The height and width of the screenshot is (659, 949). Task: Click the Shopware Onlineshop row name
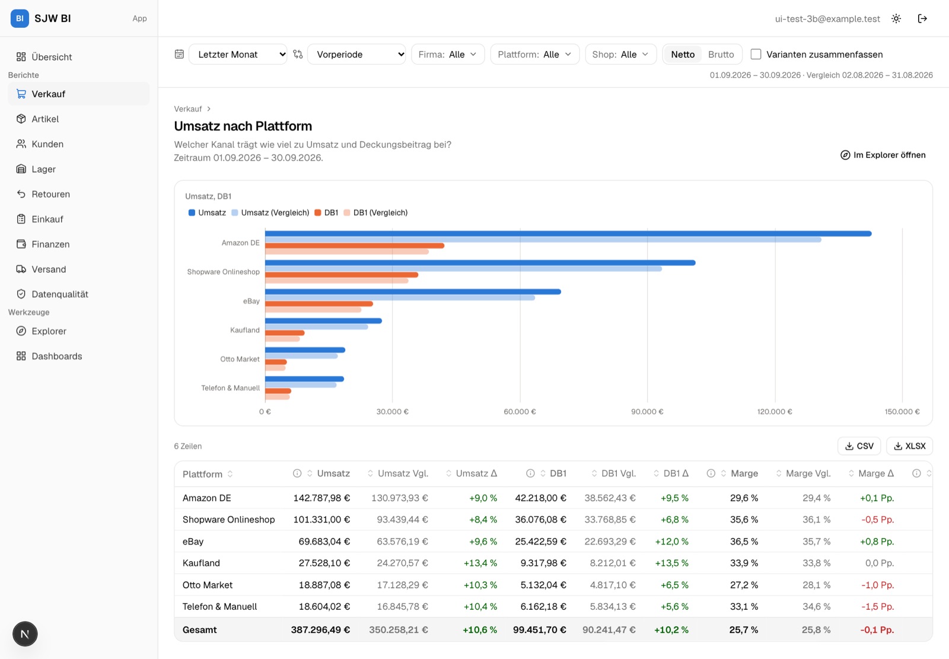[228, 520]
